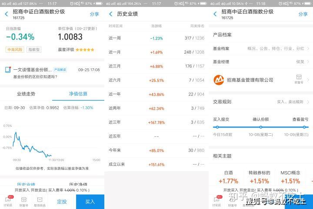The height and width of the screenshot is (209, 313).
Task: Tap the 同类排名 column header
Action: [197, 26]
